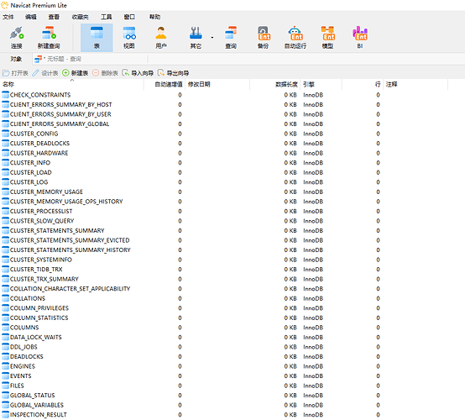The width and height of the screenshot is (465, 420).
Task: Click the New Query (新建查询) icon
Action: click(x=49, y=38)
